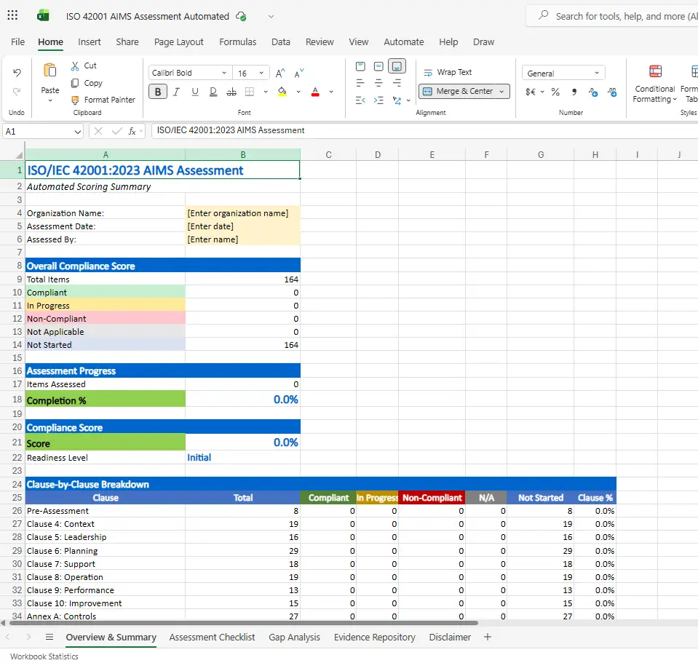698x663 pixels.
Task: Switch to the Gap Analysis sheet
Action: click(294, 637)
